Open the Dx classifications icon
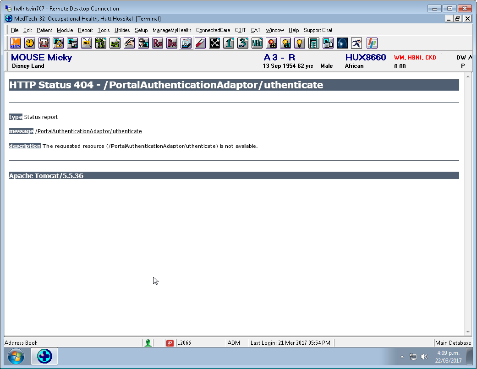This screenshot has width=477, height=369. (x=172, y=43)
